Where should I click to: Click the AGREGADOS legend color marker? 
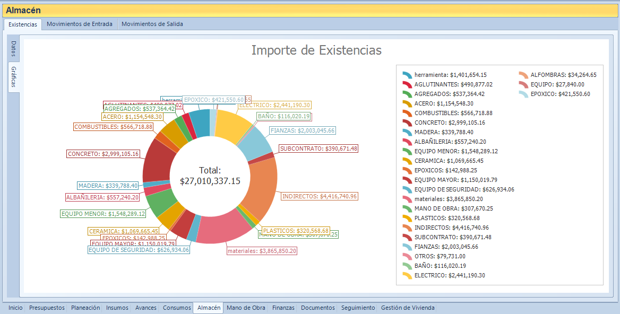(407, 94)
